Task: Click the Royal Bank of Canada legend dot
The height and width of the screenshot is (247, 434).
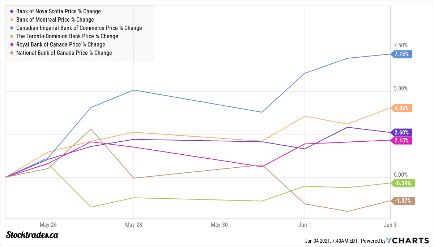Action: [13, 45]
